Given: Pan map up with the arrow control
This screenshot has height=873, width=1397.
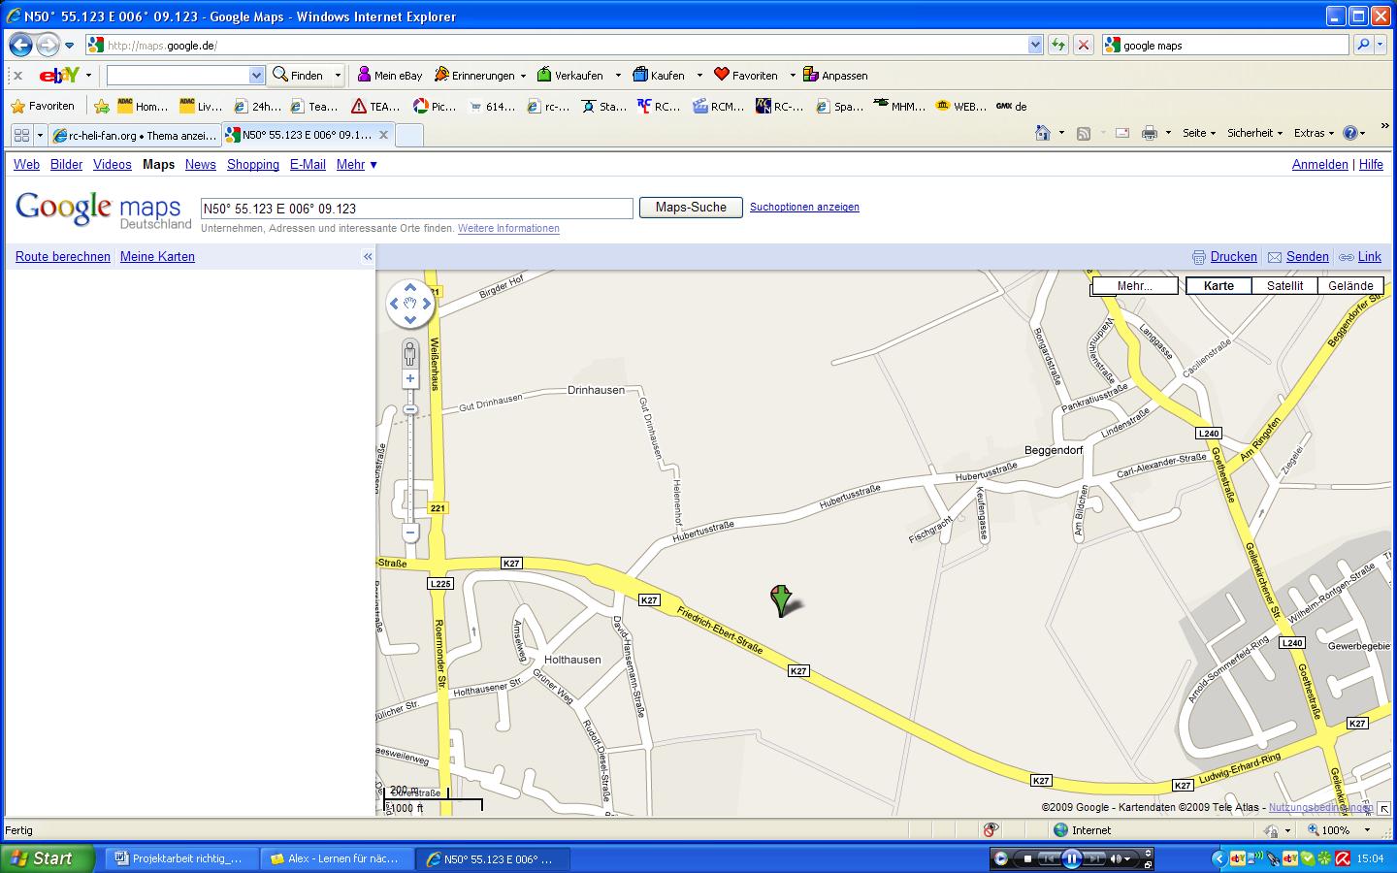Looking at the screenshot, I should [x=410, y=287].
